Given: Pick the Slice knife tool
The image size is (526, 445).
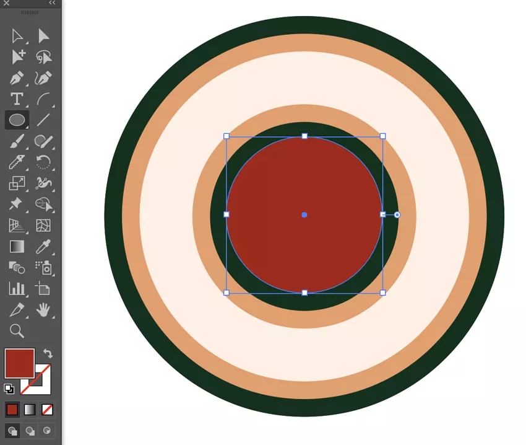Looking at the screenshot, I should coord(17,309).
